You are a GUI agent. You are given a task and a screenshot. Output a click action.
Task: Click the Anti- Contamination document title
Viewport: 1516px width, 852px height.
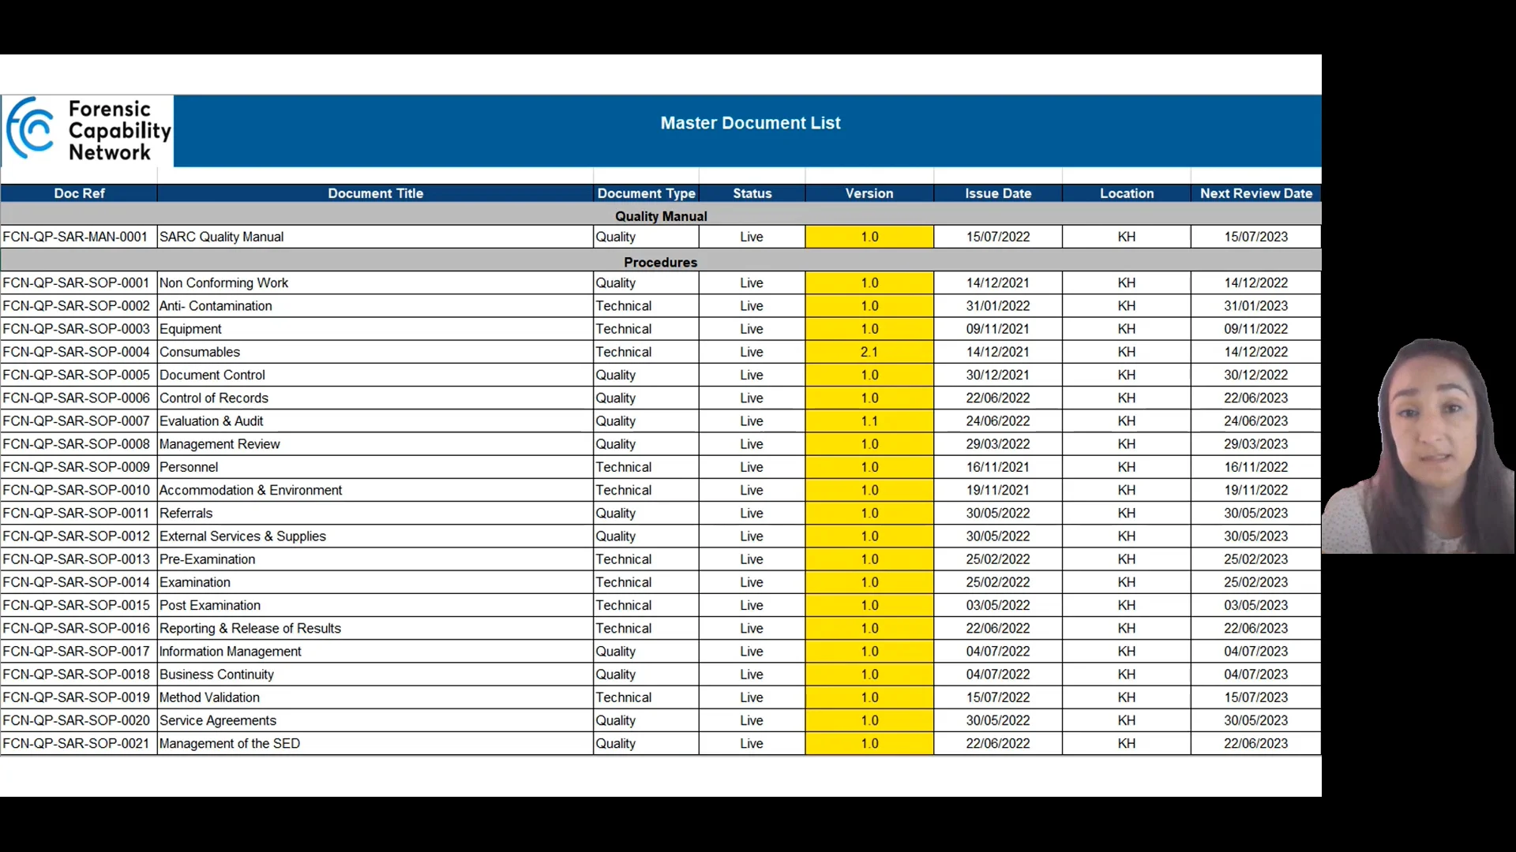216,306
